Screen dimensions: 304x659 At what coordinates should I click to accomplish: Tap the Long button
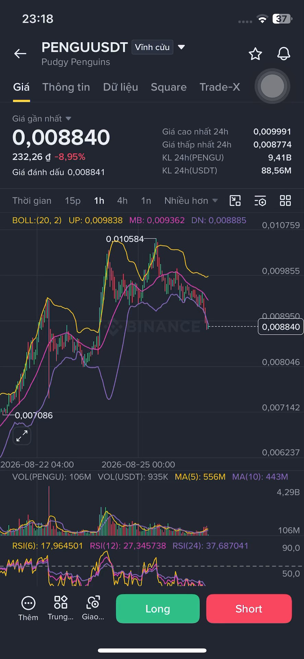pyautogui.click(x=158, y=609)
